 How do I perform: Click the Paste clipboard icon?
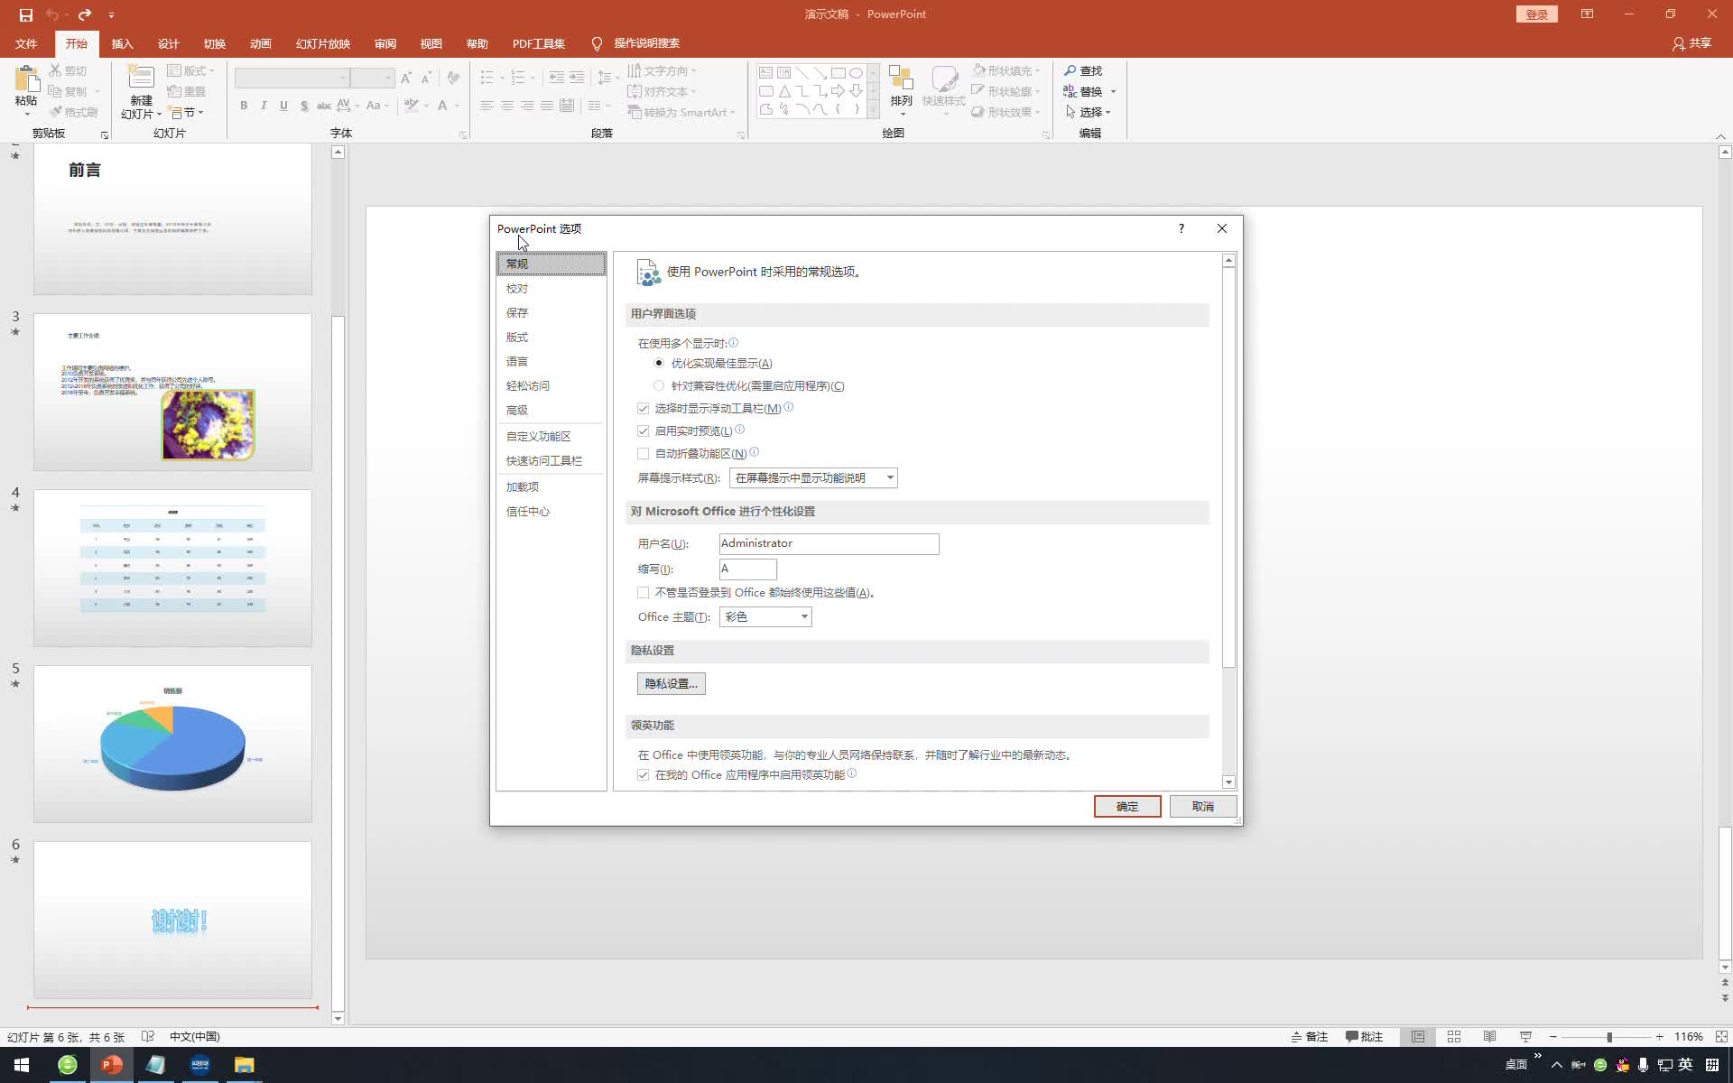pyautogui.click(x=26, y=79)
